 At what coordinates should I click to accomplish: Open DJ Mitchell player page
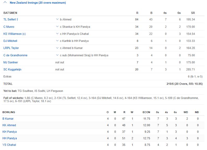click(x=10, y=41)
